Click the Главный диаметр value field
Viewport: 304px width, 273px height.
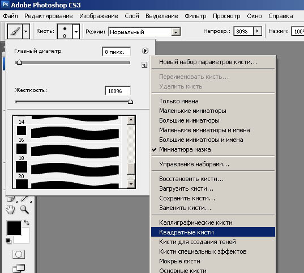[x=116, y=52]
